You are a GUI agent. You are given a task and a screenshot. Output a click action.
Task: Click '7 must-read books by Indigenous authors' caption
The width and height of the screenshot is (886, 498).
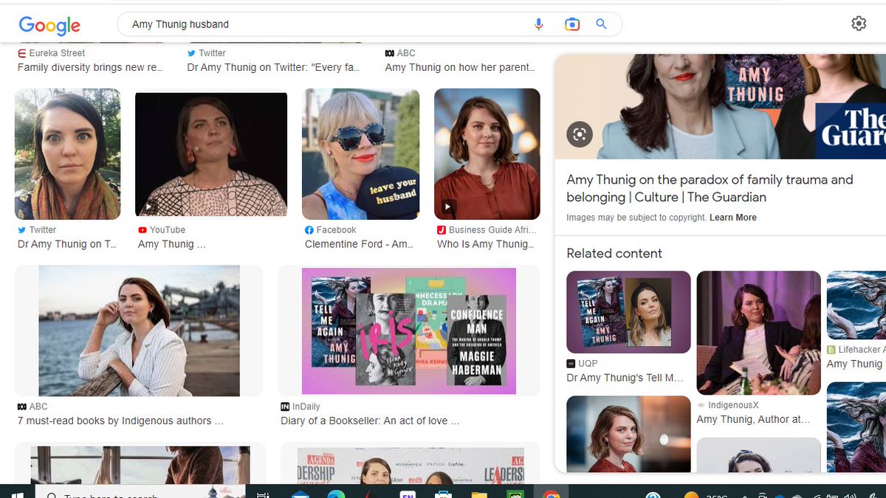tap(120, 421)
